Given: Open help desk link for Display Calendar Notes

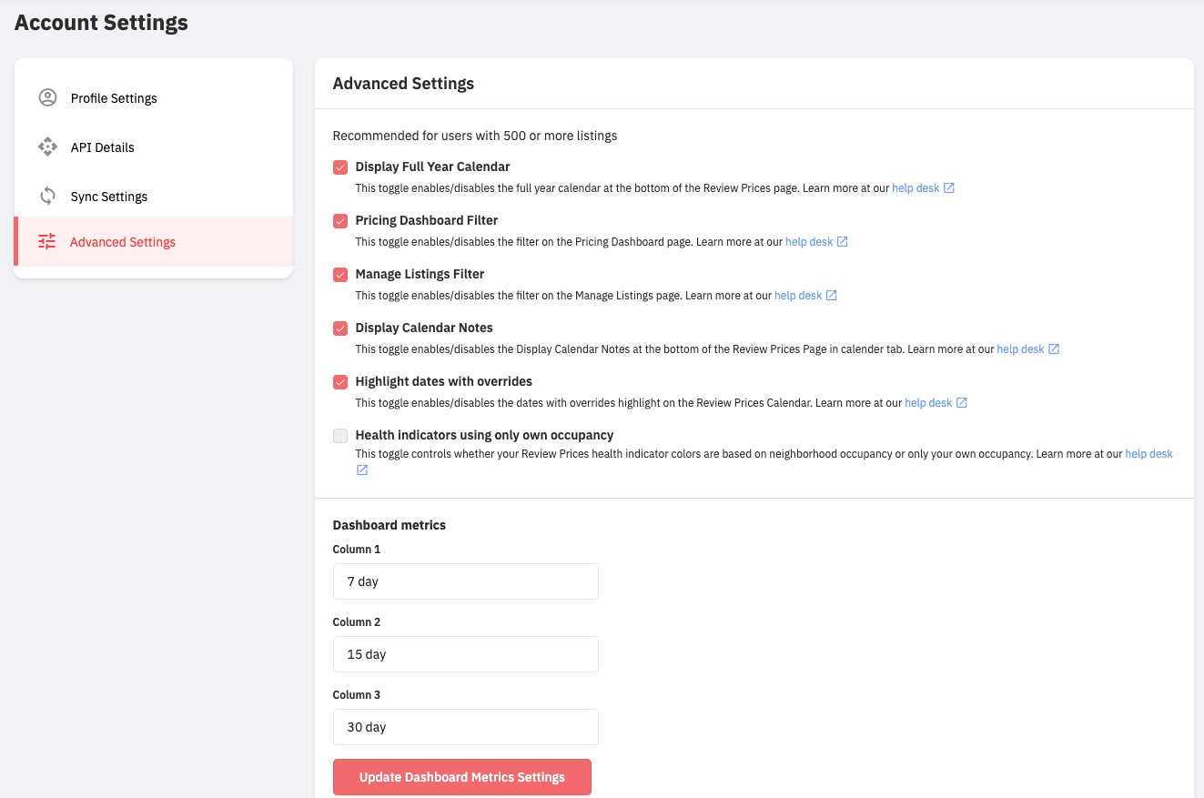Looking at the screenshot, I should [1020, 349].
